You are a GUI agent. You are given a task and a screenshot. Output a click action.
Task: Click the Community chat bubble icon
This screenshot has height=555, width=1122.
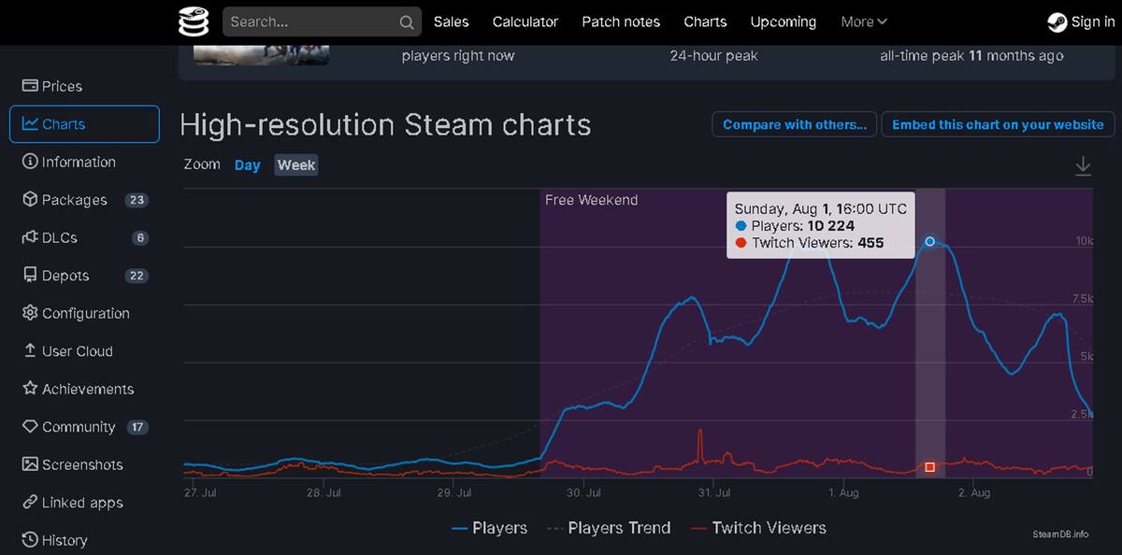(x=30, y=427)
